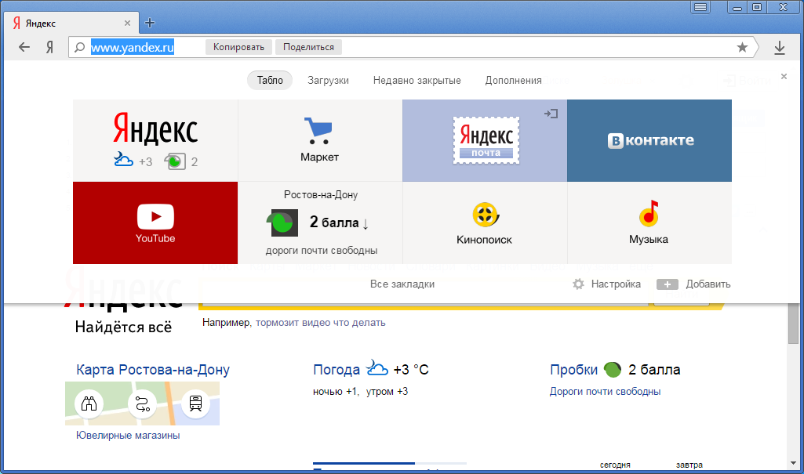Click Добавить to add a tile
804x474 pixels.
693,284
